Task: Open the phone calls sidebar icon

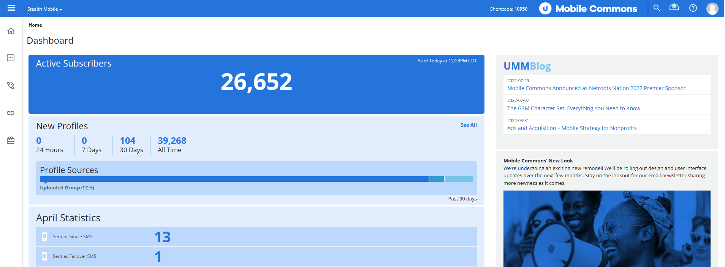Action: click(x=11, y=86)
